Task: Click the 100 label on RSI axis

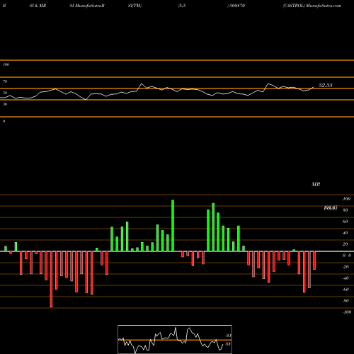Action: [x=6, y=64]
